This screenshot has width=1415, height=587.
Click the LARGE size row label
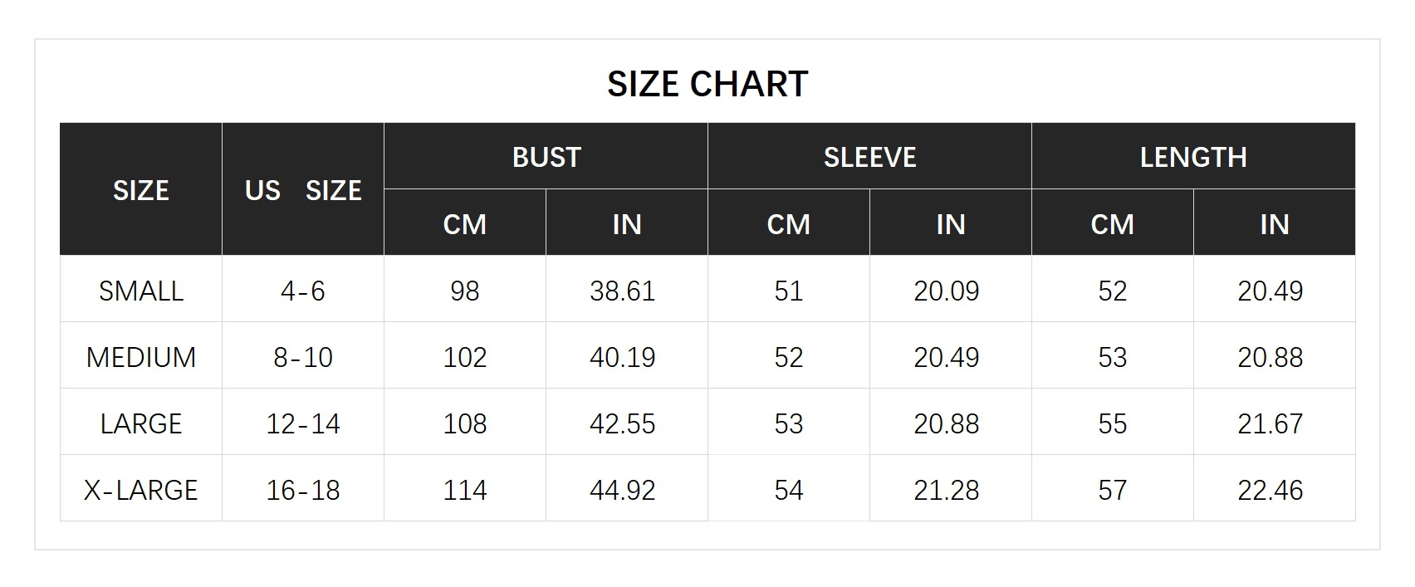point(141,423)
